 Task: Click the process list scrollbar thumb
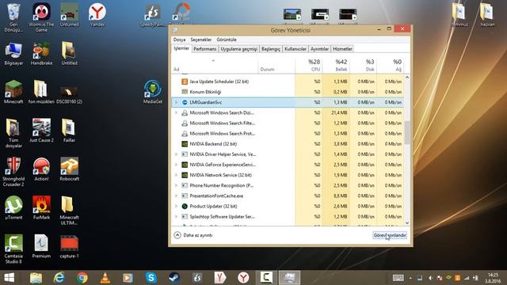(407, 132)
